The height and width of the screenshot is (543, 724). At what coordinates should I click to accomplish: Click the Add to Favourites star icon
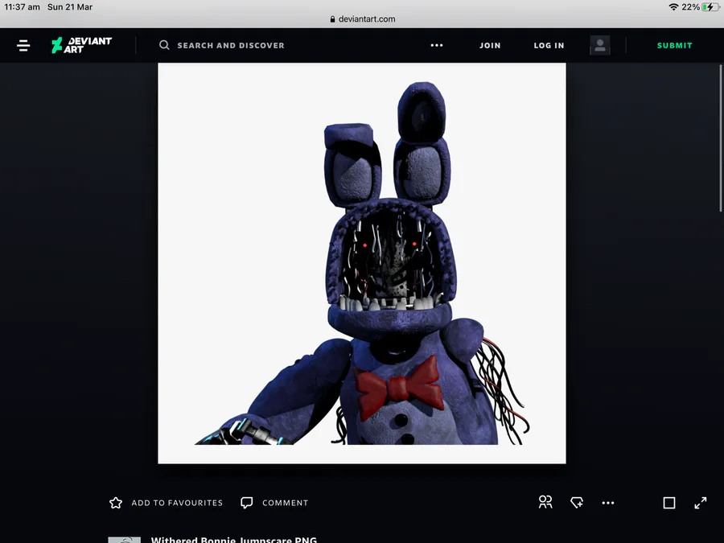click(116, 503)
